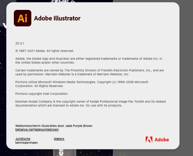Click the red Adobe logo
Image resolution: width=193 pixels, height=156 pixels.
point(157,139)
